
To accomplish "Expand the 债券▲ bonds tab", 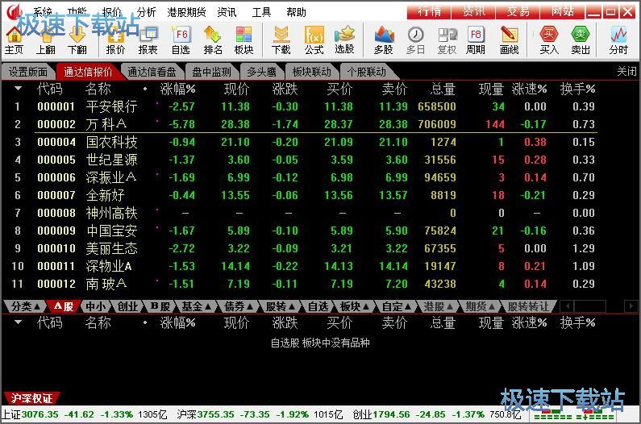I will [x=239, y=306].
